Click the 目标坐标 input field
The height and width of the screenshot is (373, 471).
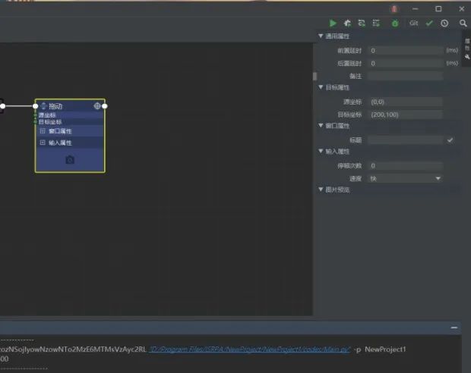coord(405,114)
